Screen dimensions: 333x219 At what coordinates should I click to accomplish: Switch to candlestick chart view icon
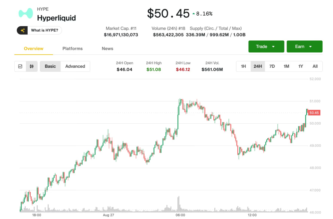[32, 66]
